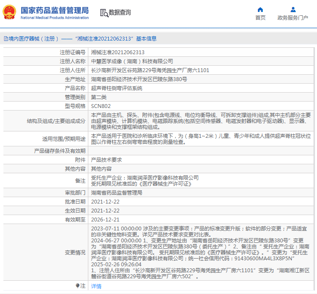Go to 首页 text link
This screenshot has width=317, height=294.
click(260, 18)
